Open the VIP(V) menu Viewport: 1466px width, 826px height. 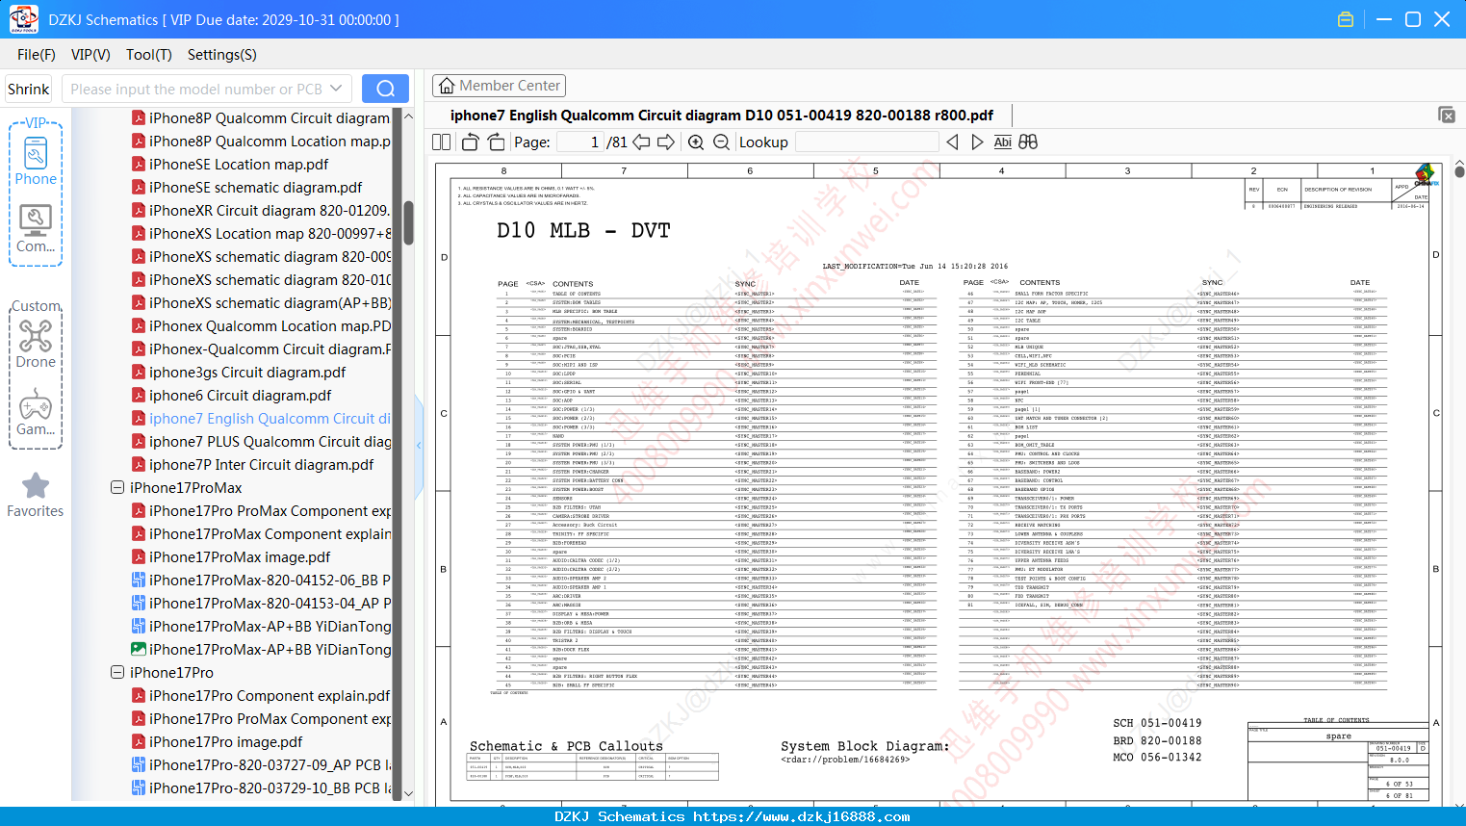point(90,55)
